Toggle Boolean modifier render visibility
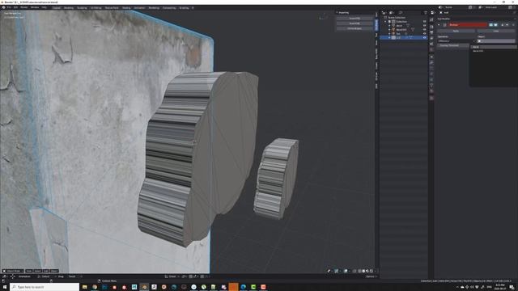This screenshot has width=518, height=291. point(491,25)
